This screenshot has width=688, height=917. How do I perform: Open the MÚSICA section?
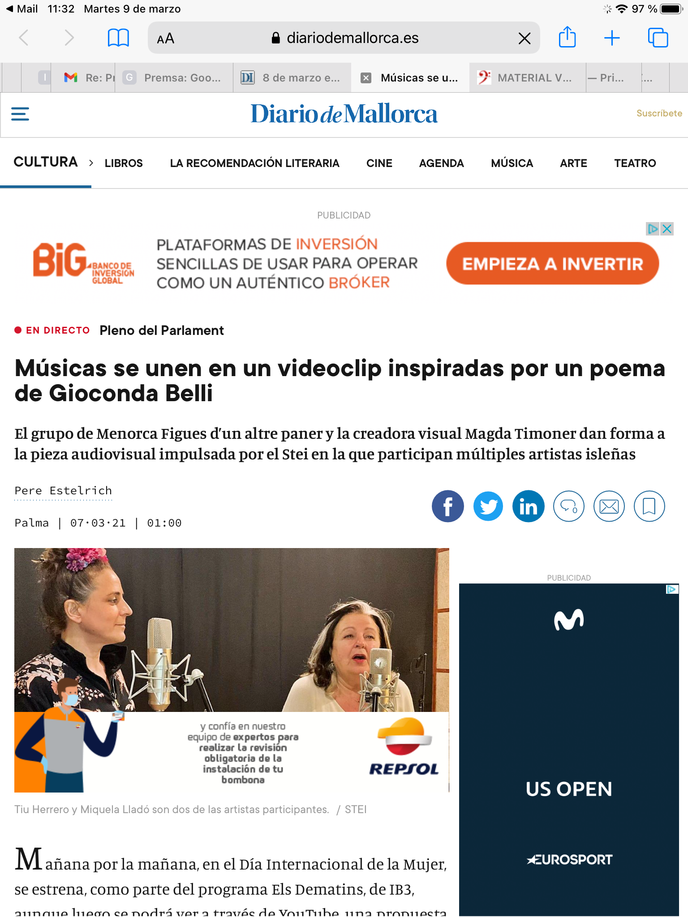512,163
